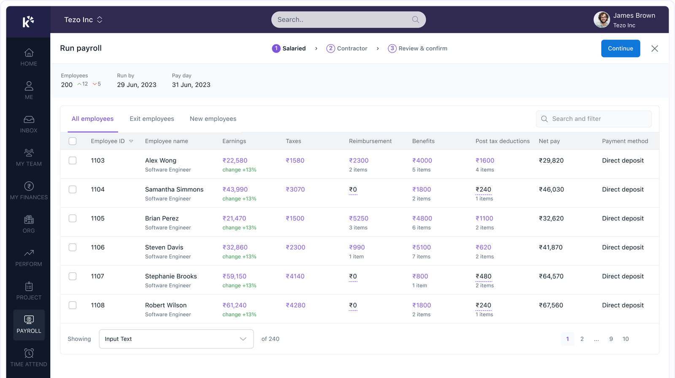
Task: Go to page 2 of results
Action: (582, 339)
